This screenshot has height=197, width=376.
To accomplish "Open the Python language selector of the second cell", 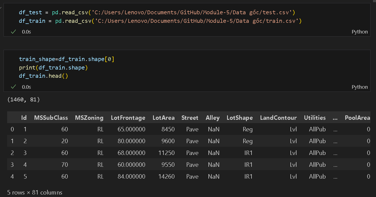I will 360,87.
